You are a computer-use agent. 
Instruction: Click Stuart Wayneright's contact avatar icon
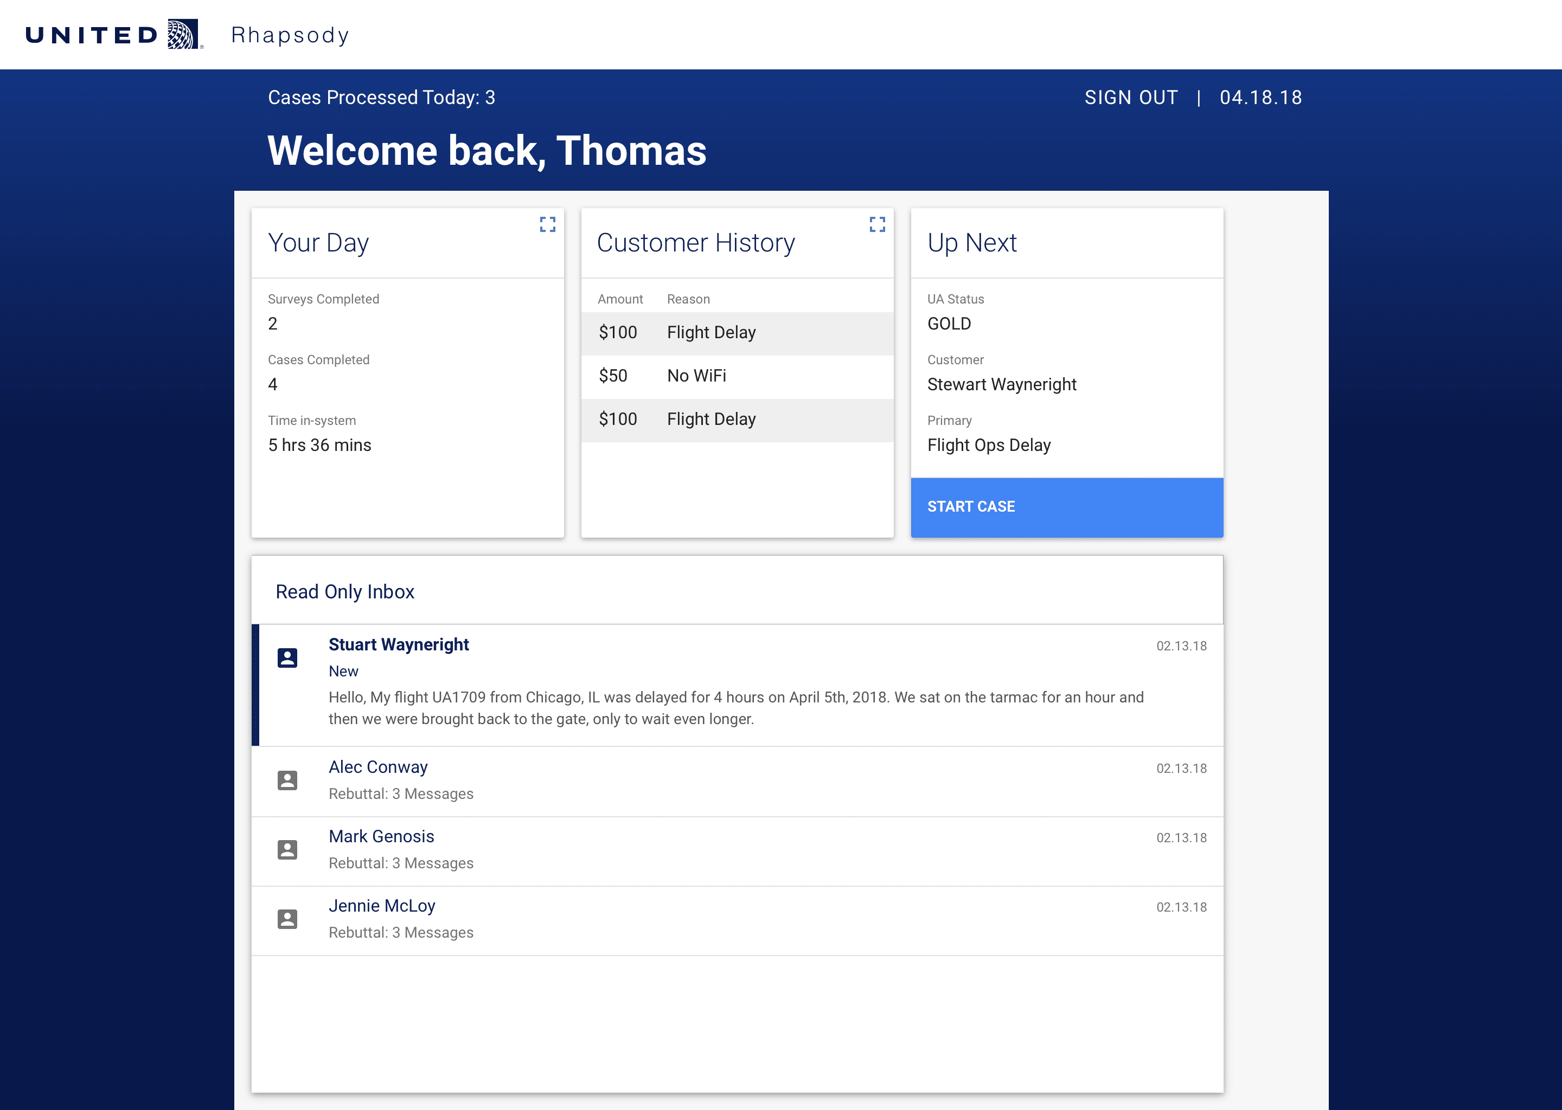[287, 657]
